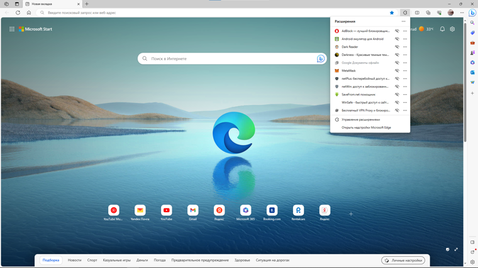
Task: Toggle toolbar visibility for Dark Reader
Action: click(397, 47)
